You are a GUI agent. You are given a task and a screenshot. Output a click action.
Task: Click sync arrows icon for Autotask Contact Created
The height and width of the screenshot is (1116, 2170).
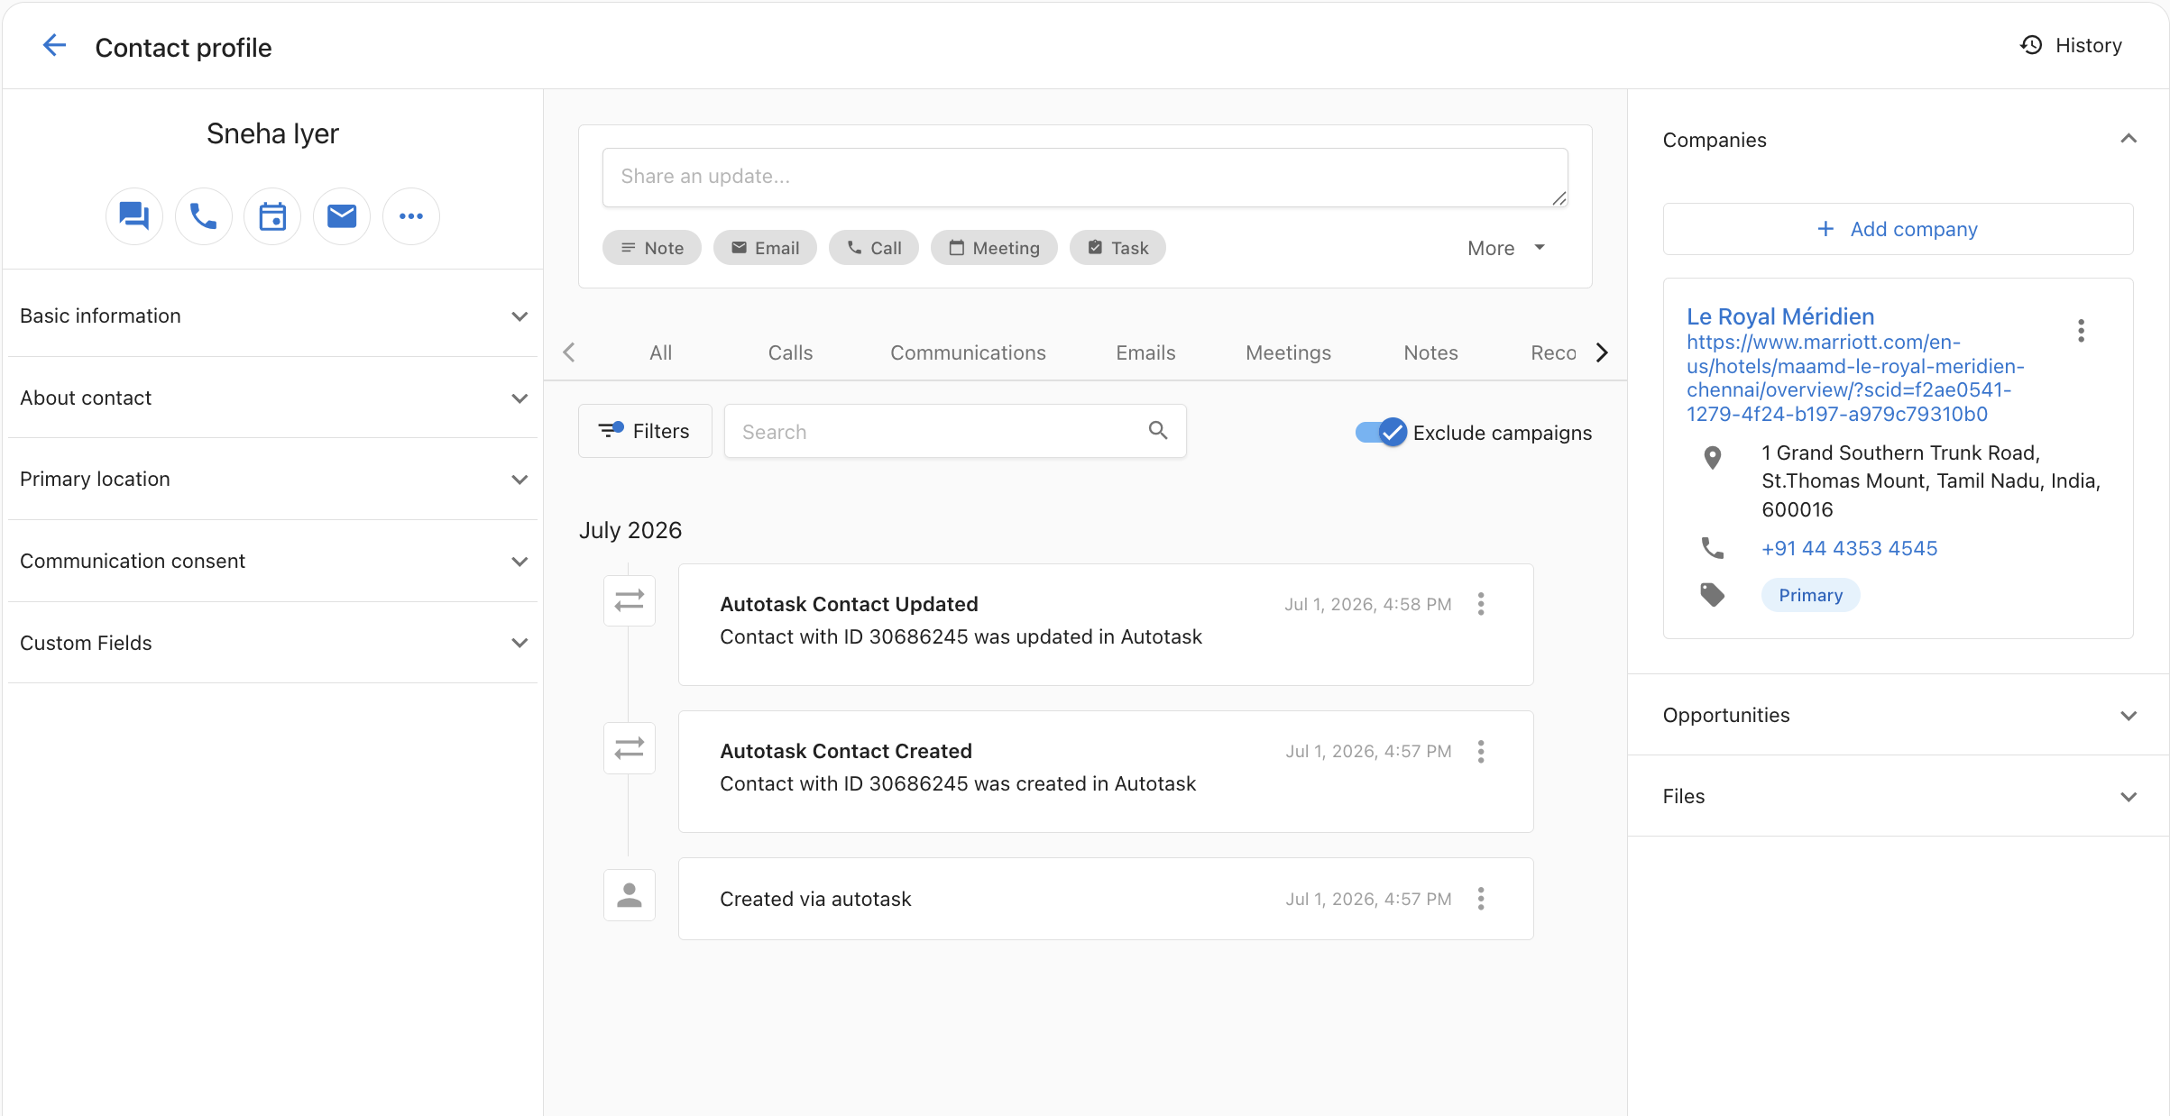pyautogui.click(x=630, y=748)
